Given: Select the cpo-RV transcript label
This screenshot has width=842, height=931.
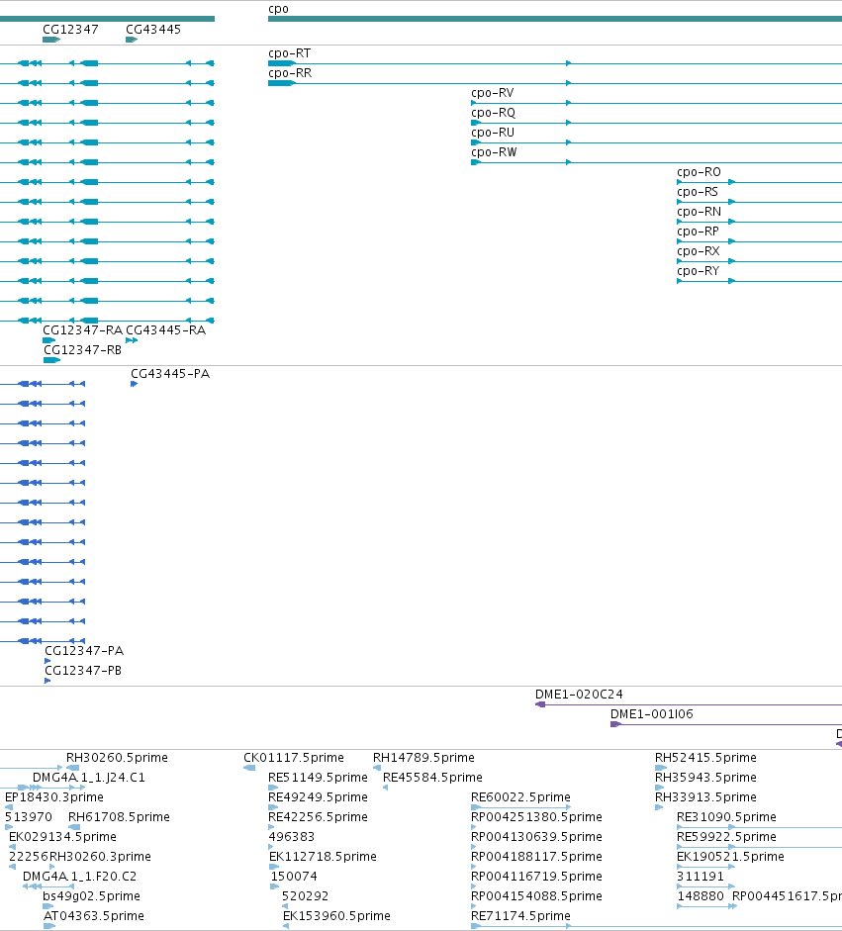Looking at the screenshot, I should coord(493,93).
